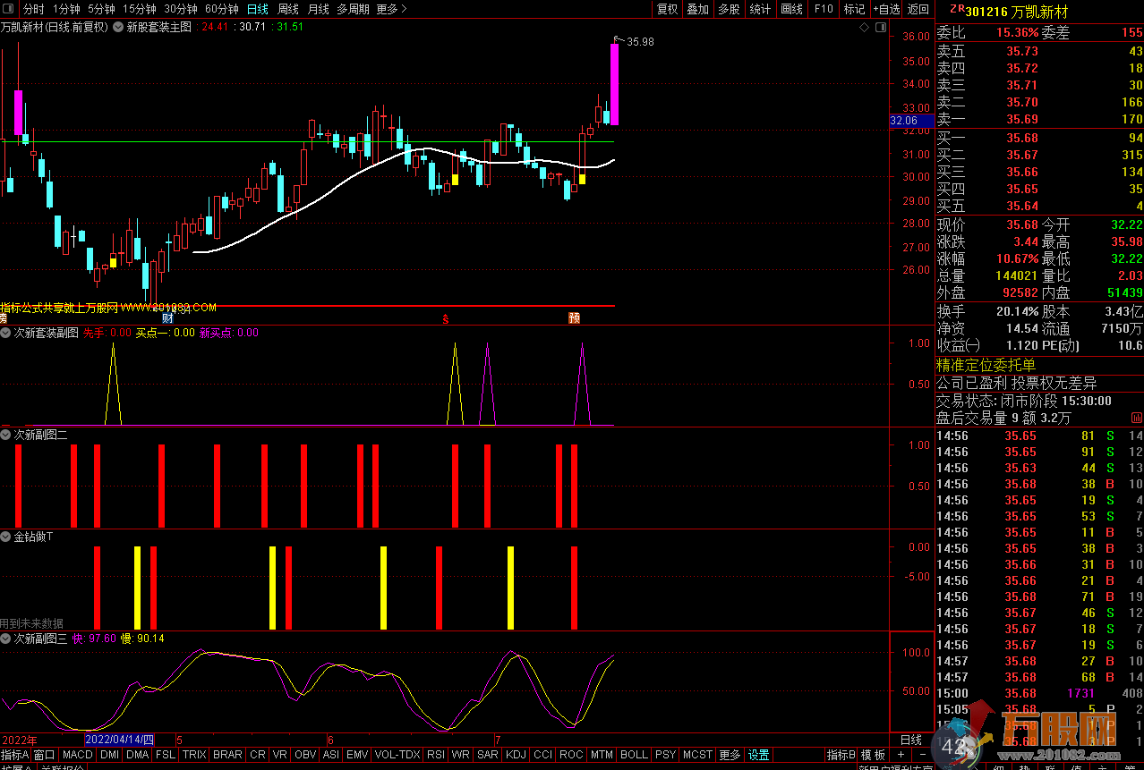Click the 买一 35.68 quote row
This screenshot has height=770, width=1144.
(x=1039, y=138)
